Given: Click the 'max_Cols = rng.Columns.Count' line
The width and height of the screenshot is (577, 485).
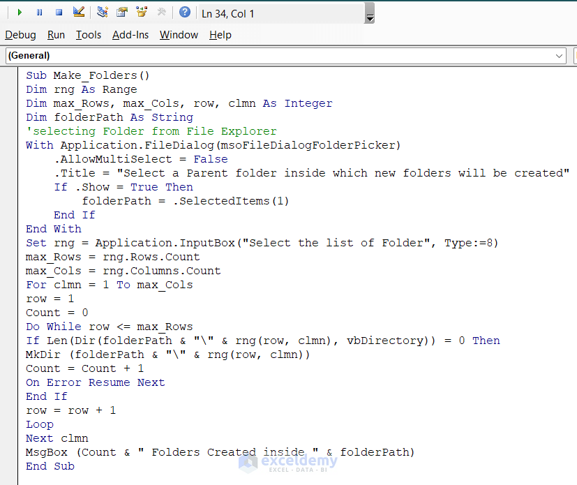Looking at the screenshot, I should click(x=123, y=271).
